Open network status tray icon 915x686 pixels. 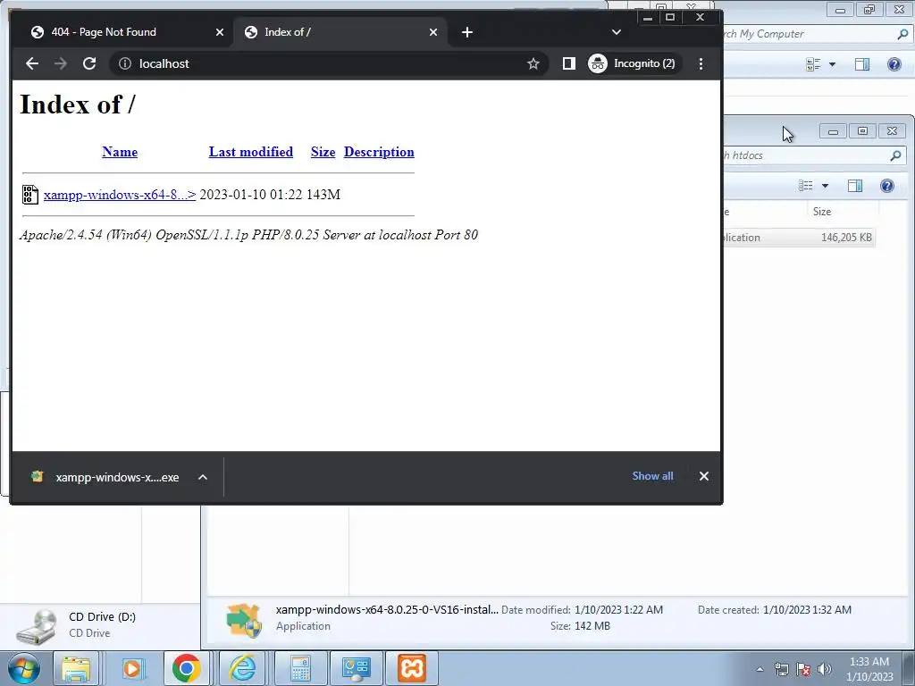tap(781, 669)
